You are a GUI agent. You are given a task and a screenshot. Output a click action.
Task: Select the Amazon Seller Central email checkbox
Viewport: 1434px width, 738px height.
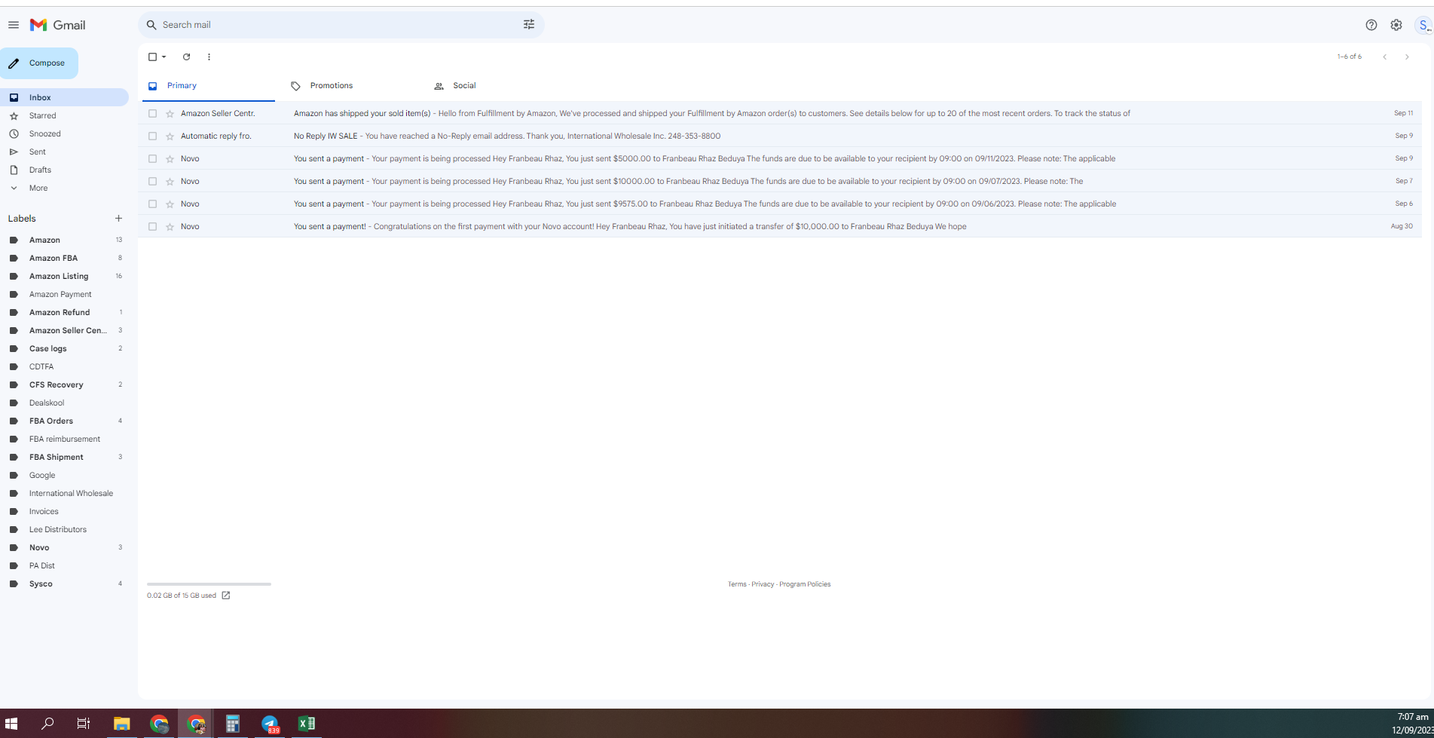(152, 114)
